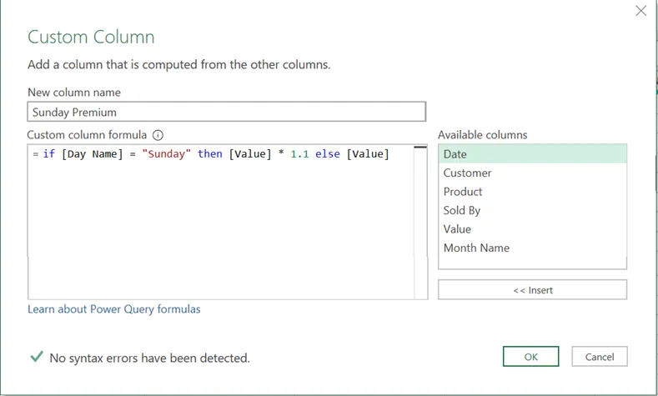Image resolution: width=658 pixels, height=396 pixels.
Task: Confirm with the OK button
Action: point(531,357)
